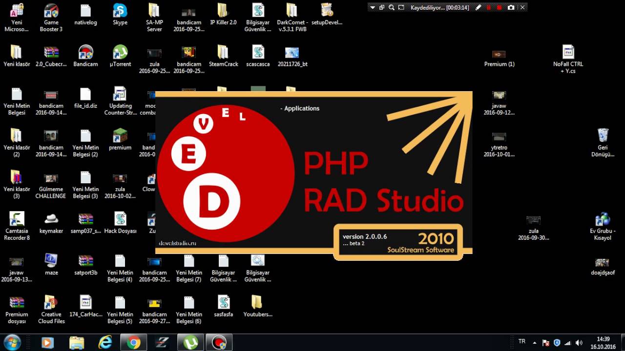
Task: Select the samp037_s archive icon
Action: point(85,223)
